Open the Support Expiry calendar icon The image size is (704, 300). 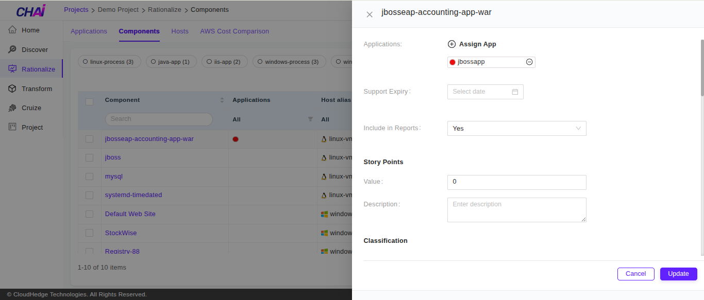point(515,92)
